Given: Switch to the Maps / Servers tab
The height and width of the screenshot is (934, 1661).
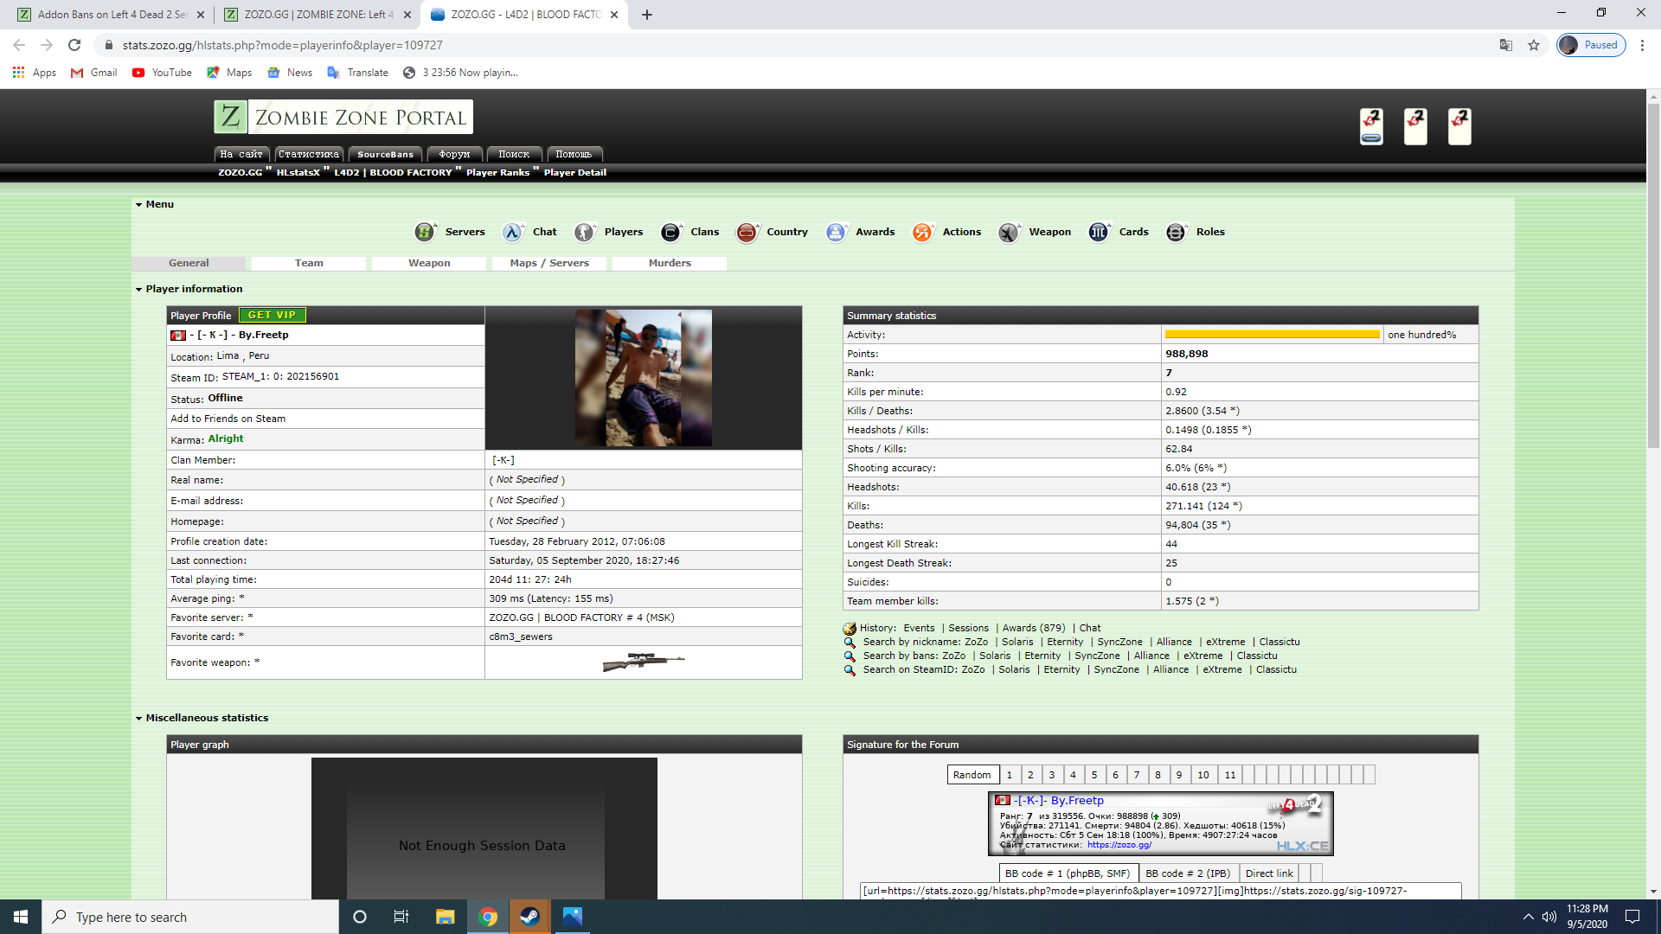Looking at the screenshot, I should 549,263.
